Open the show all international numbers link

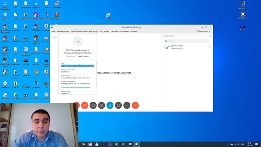(x=75, y=87)
